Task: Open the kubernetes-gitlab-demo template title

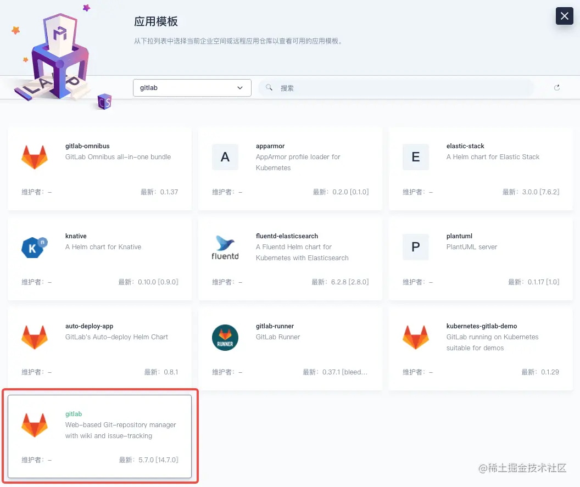Action: point(481,326)
